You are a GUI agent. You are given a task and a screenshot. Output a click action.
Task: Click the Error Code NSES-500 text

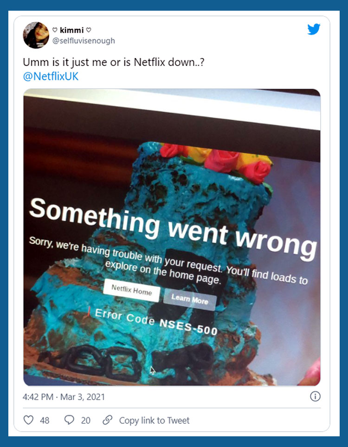[156, 322]
